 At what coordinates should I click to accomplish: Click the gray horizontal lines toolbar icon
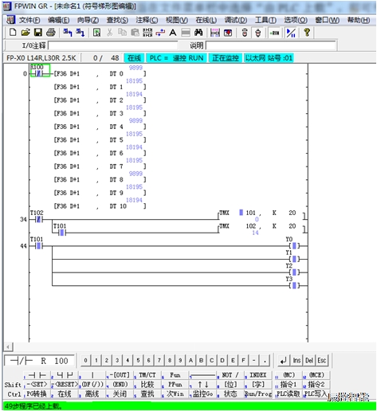click(x=186, y=33)
